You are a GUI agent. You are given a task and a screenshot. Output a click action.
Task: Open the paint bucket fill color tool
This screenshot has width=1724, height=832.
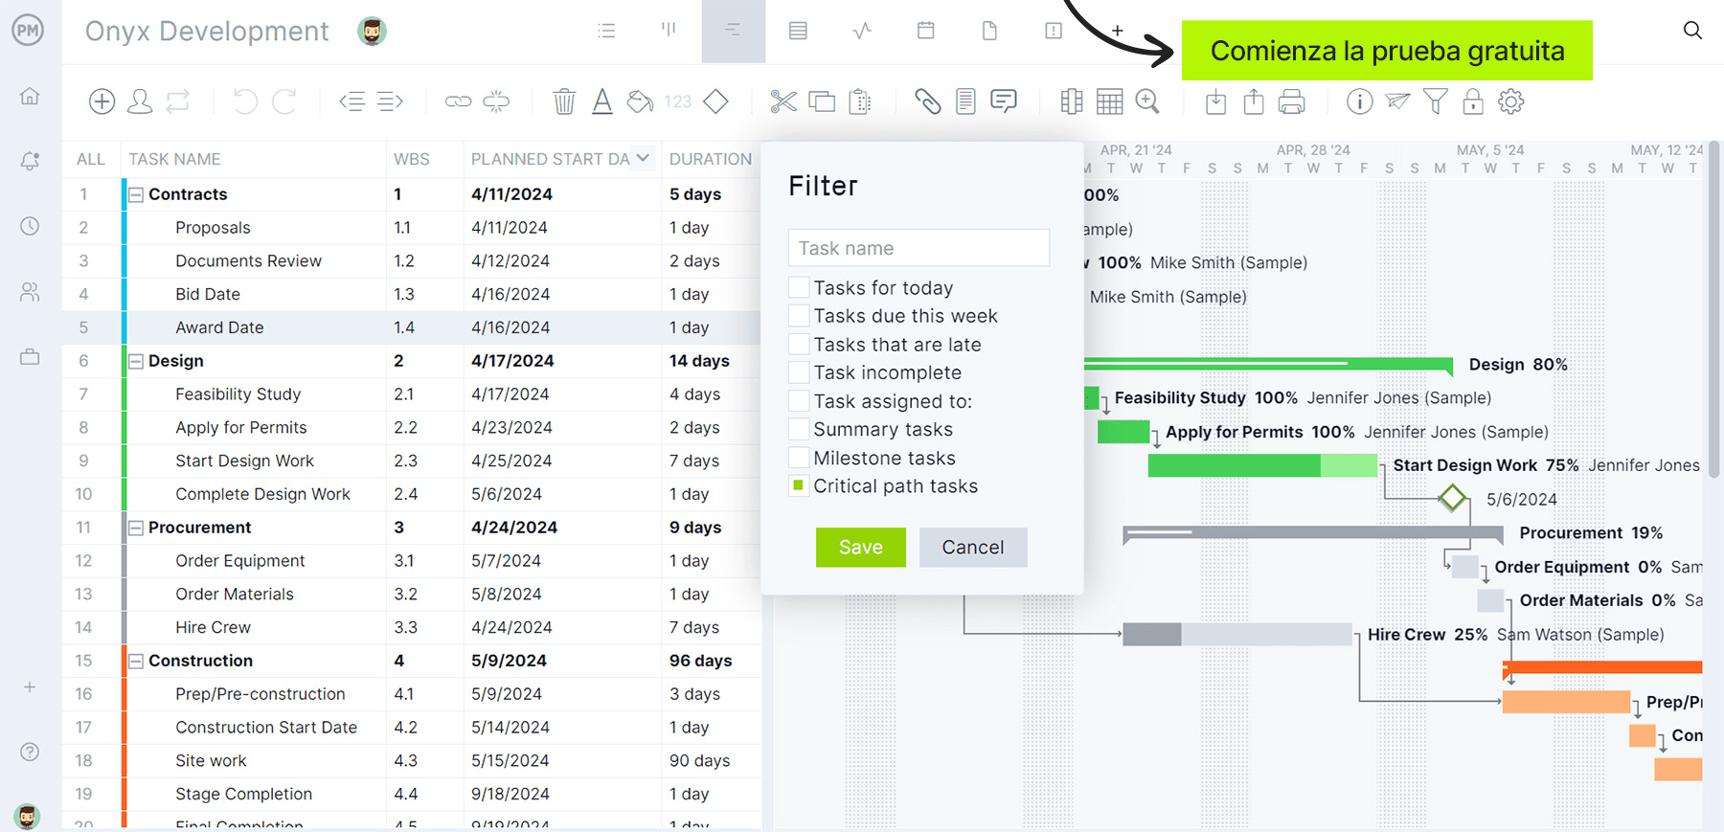640,101
